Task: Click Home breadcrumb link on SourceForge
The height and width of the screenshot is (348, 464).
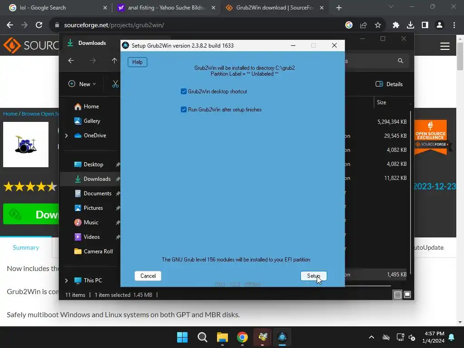Action: (x=10, y=114)
